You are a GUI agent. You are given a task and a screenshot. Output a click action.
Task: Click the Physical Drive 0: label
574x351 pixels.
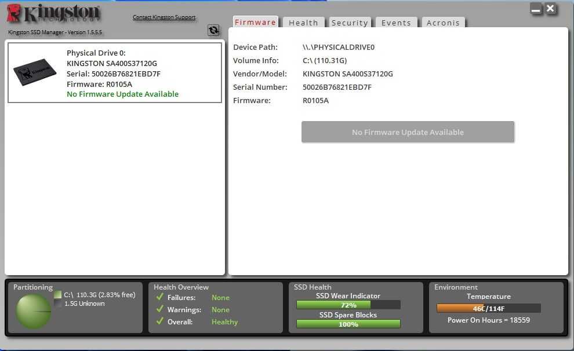coord(96,53)
